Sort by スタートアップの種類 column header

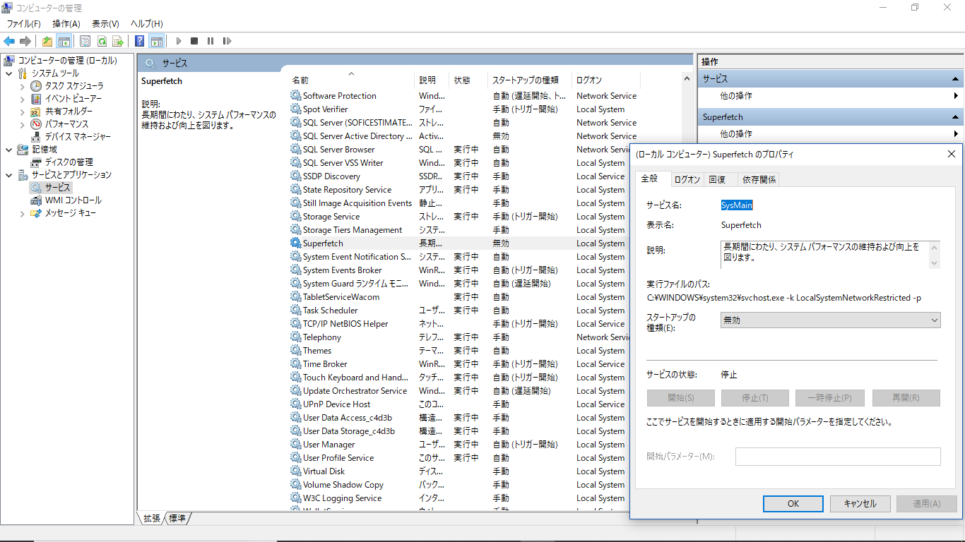[x=530, y=80]
